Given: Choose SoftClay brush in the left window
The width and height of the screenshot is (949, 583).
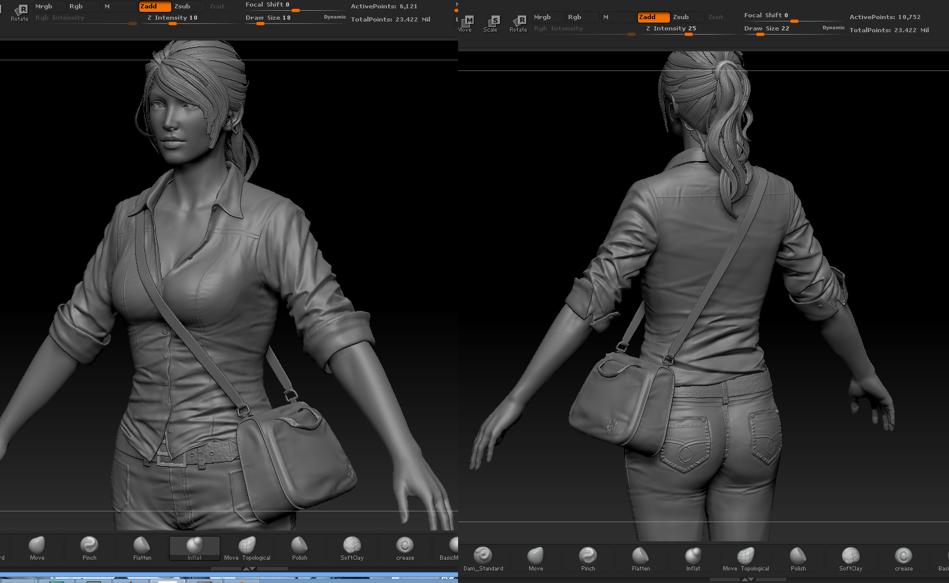Looking at the screenshot, I should click(x=352, y=547).
